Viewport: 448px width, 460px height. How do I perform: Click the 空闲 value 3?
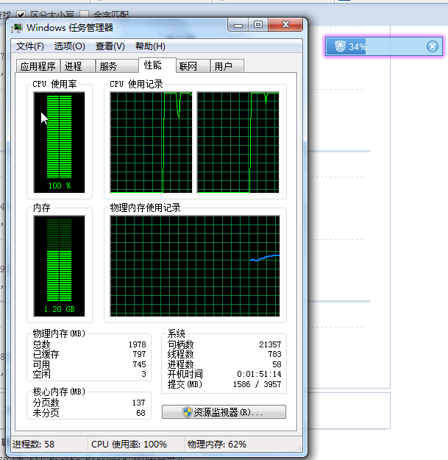point(143,374)
